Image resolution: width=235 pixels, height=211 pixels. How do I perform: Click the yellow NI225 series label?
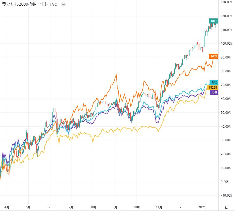(213, 87)
